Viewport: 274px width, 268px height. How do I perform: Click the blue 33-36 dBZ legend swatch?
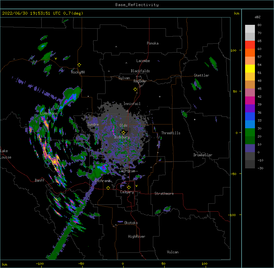pyautogui.click(x=250, y=116)
